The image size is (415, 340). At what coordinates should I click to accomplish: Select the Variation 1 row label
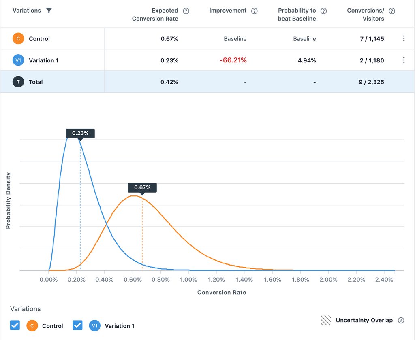(45, 60)
